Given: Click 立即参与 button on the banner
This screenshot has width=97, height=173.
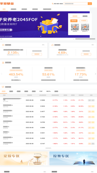Looking at the screenshot, I should [x=6, y=30].
